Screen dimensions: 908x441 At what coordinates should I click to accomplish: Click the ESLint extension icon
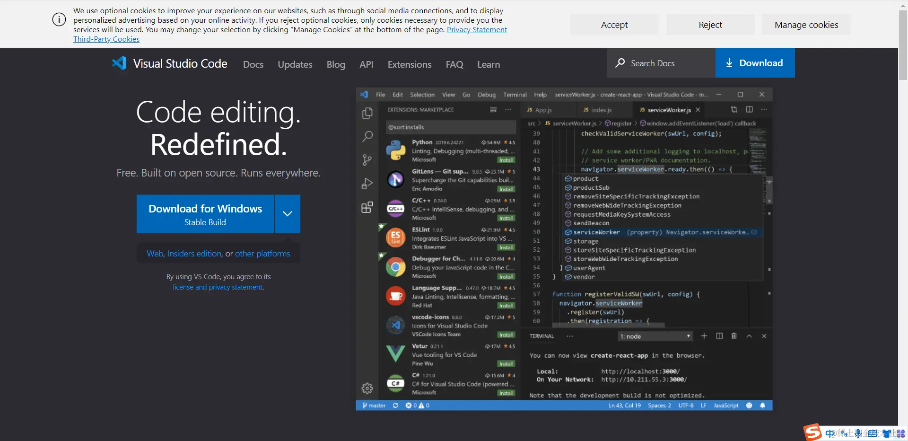coord(396,238)
